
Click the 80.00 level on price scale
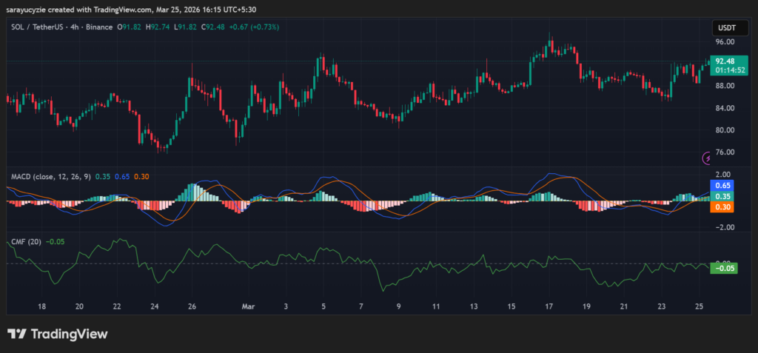tap(725, 130)
